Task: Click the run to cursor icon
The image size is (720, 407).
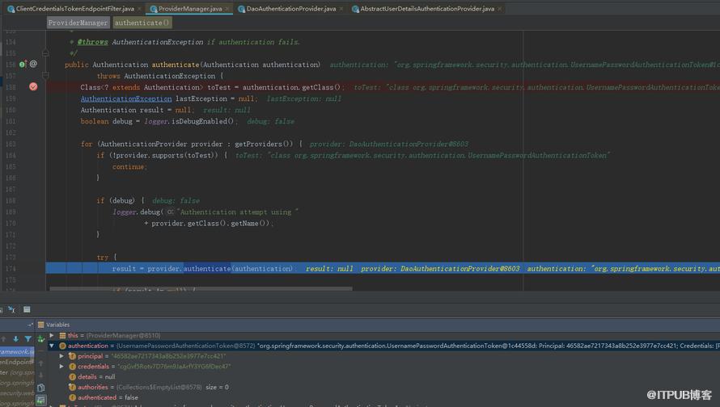Action: [12, 310]
